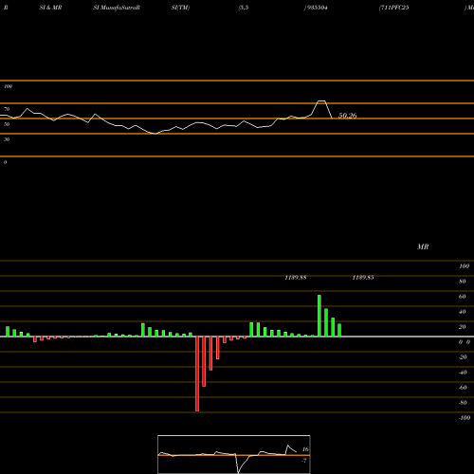Click the header parameter text '(5,5'

[x=244, y=8]
